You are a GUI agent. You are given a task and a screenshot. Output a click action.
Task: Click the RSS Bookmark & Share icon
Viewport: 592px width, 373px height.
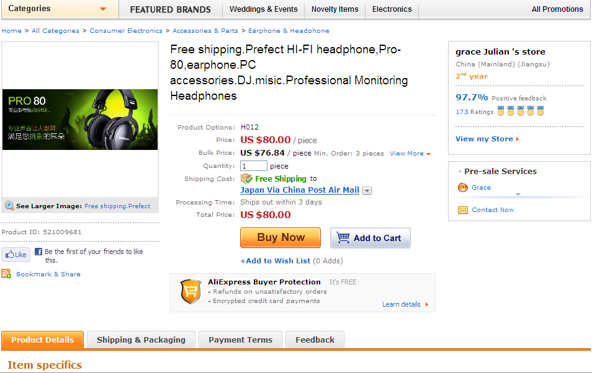coord(6,274)
